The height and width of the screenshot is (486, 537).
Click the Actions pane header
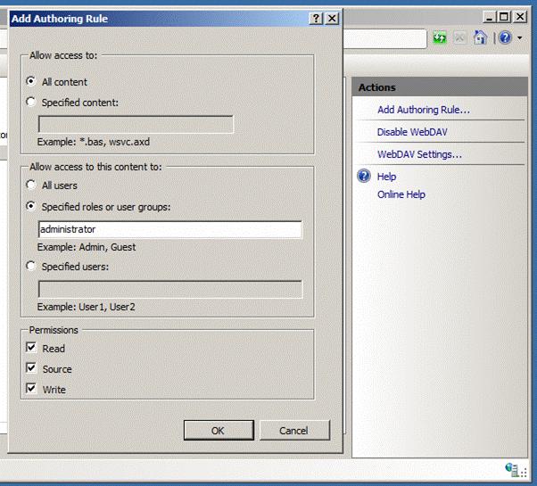(x=440, y=87)
